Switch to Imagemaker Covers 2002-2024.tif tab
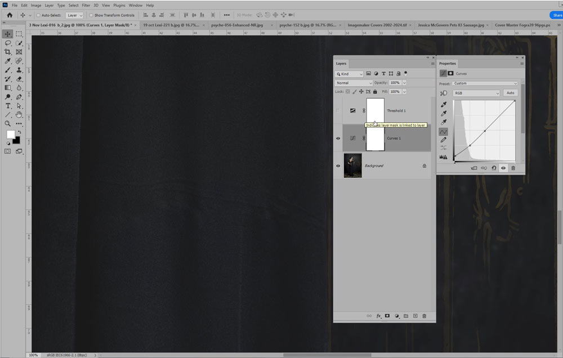 click(x=377, y=25)
